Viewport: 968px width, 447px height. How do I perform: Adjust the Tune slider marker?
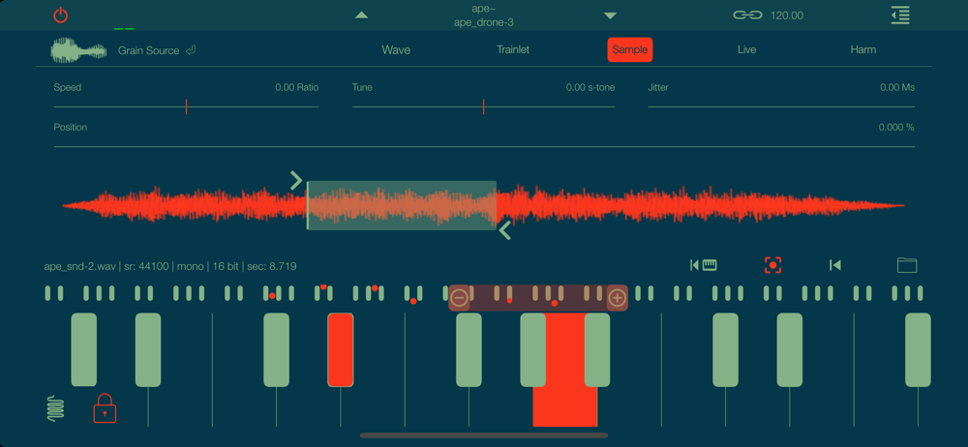tap(483, 106)
